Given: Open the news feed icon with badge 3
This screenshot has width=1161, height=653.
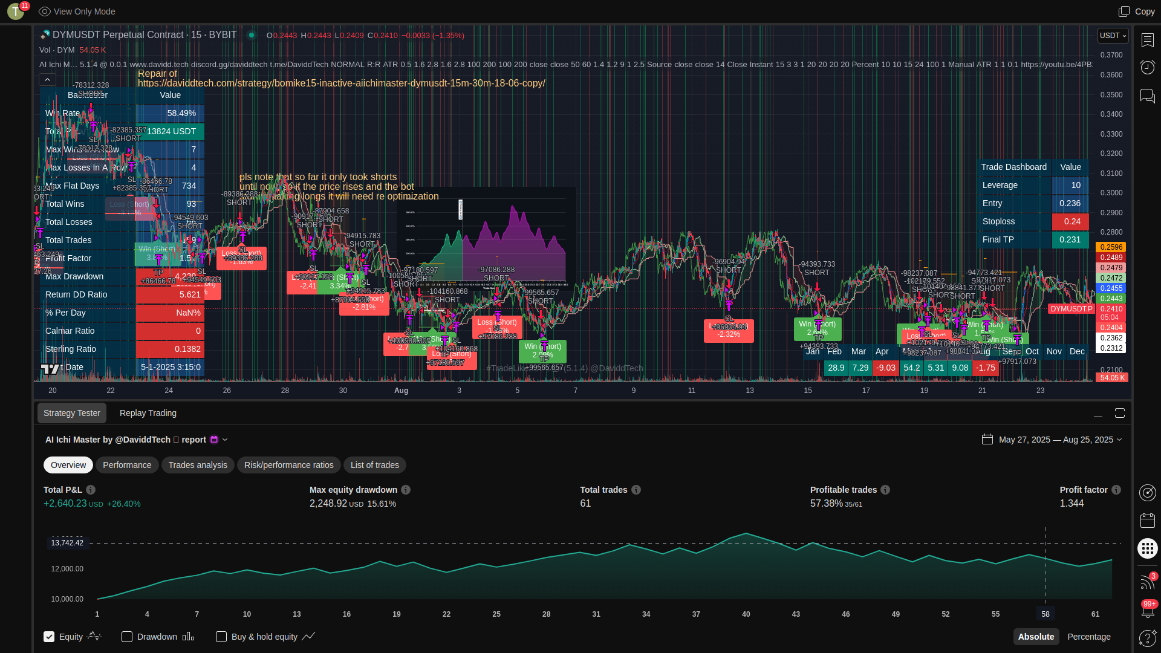Looking at the screenshot, I should click(x=1147, y=581).
